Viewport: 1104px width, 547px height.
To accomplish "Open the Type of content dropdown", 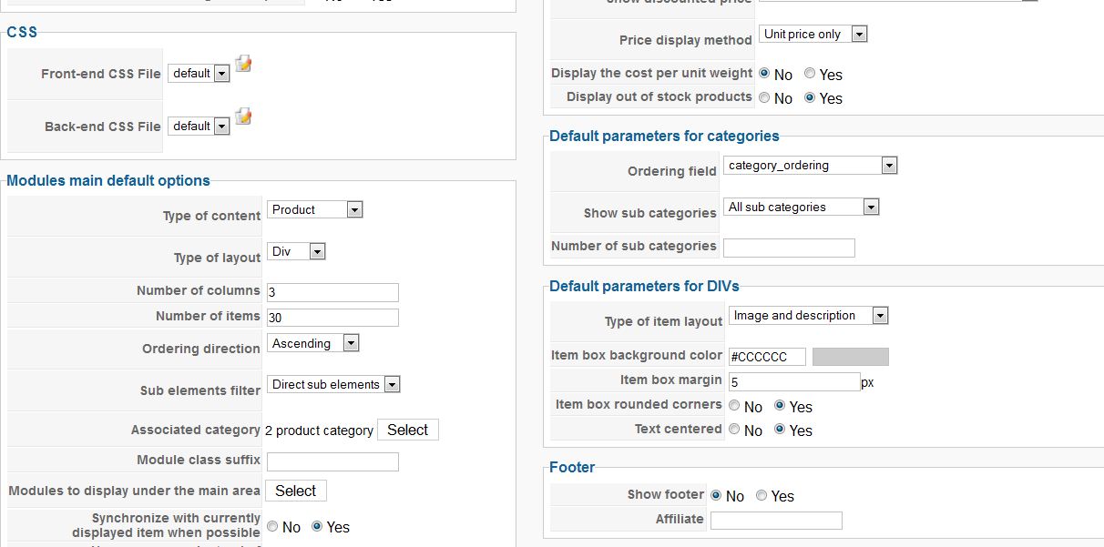I will [x=316, y=210].
